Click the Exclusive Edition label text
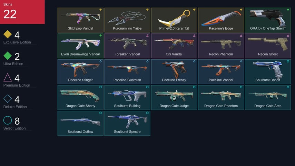The image size is (295, 166). click(x=17, y=42)
